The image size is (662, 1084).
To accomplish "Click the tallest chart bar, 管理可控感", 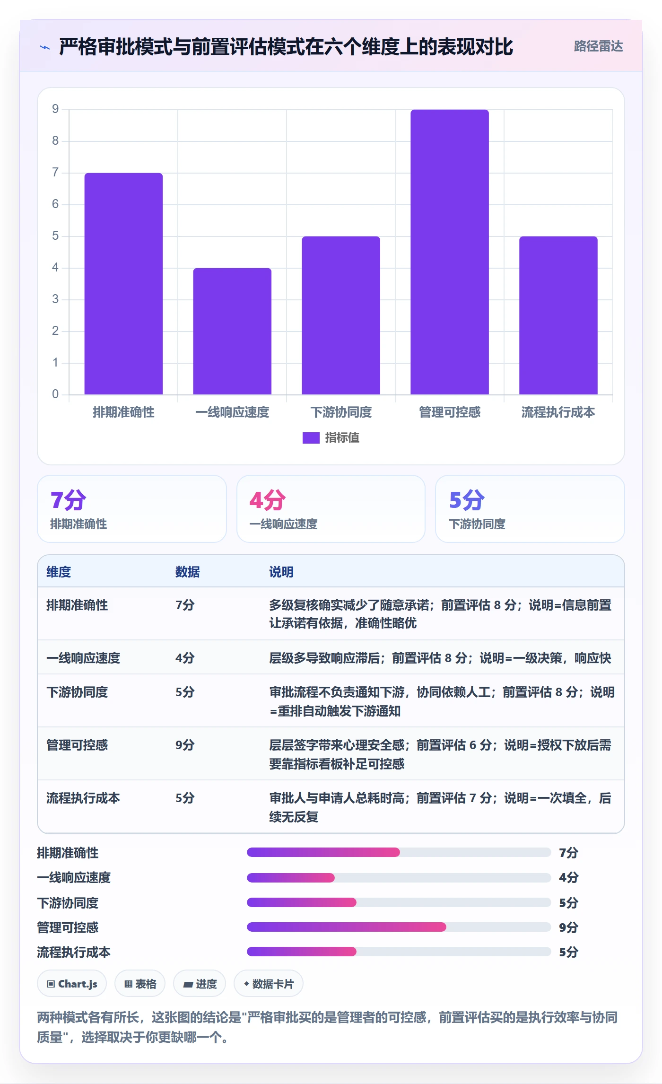I will point(450,252).
